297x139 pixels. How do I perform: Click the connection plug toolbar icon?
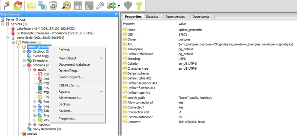[x=6, y=5]
